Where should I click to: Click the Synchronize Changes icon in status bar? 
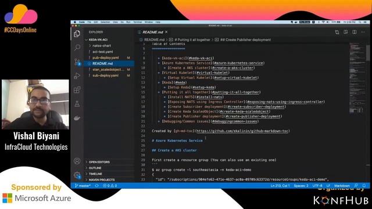click(x=96, y=186)
